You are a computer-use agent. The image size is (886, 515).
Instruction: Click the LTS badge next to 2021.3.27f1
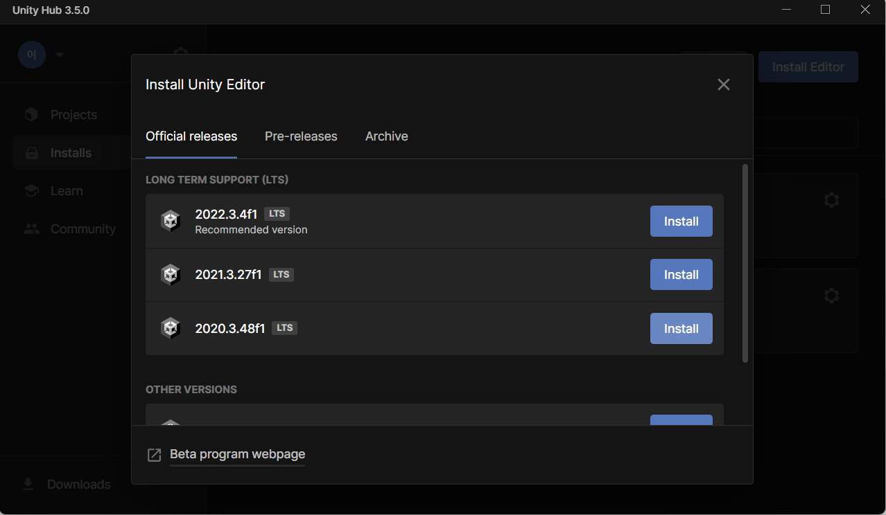[x=281, y=275]
